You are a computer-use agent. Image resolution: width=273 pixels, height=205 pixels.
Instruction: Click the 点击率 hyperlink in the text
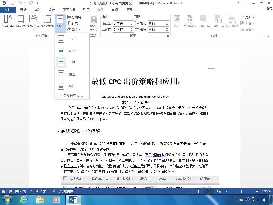pos(78,160)
